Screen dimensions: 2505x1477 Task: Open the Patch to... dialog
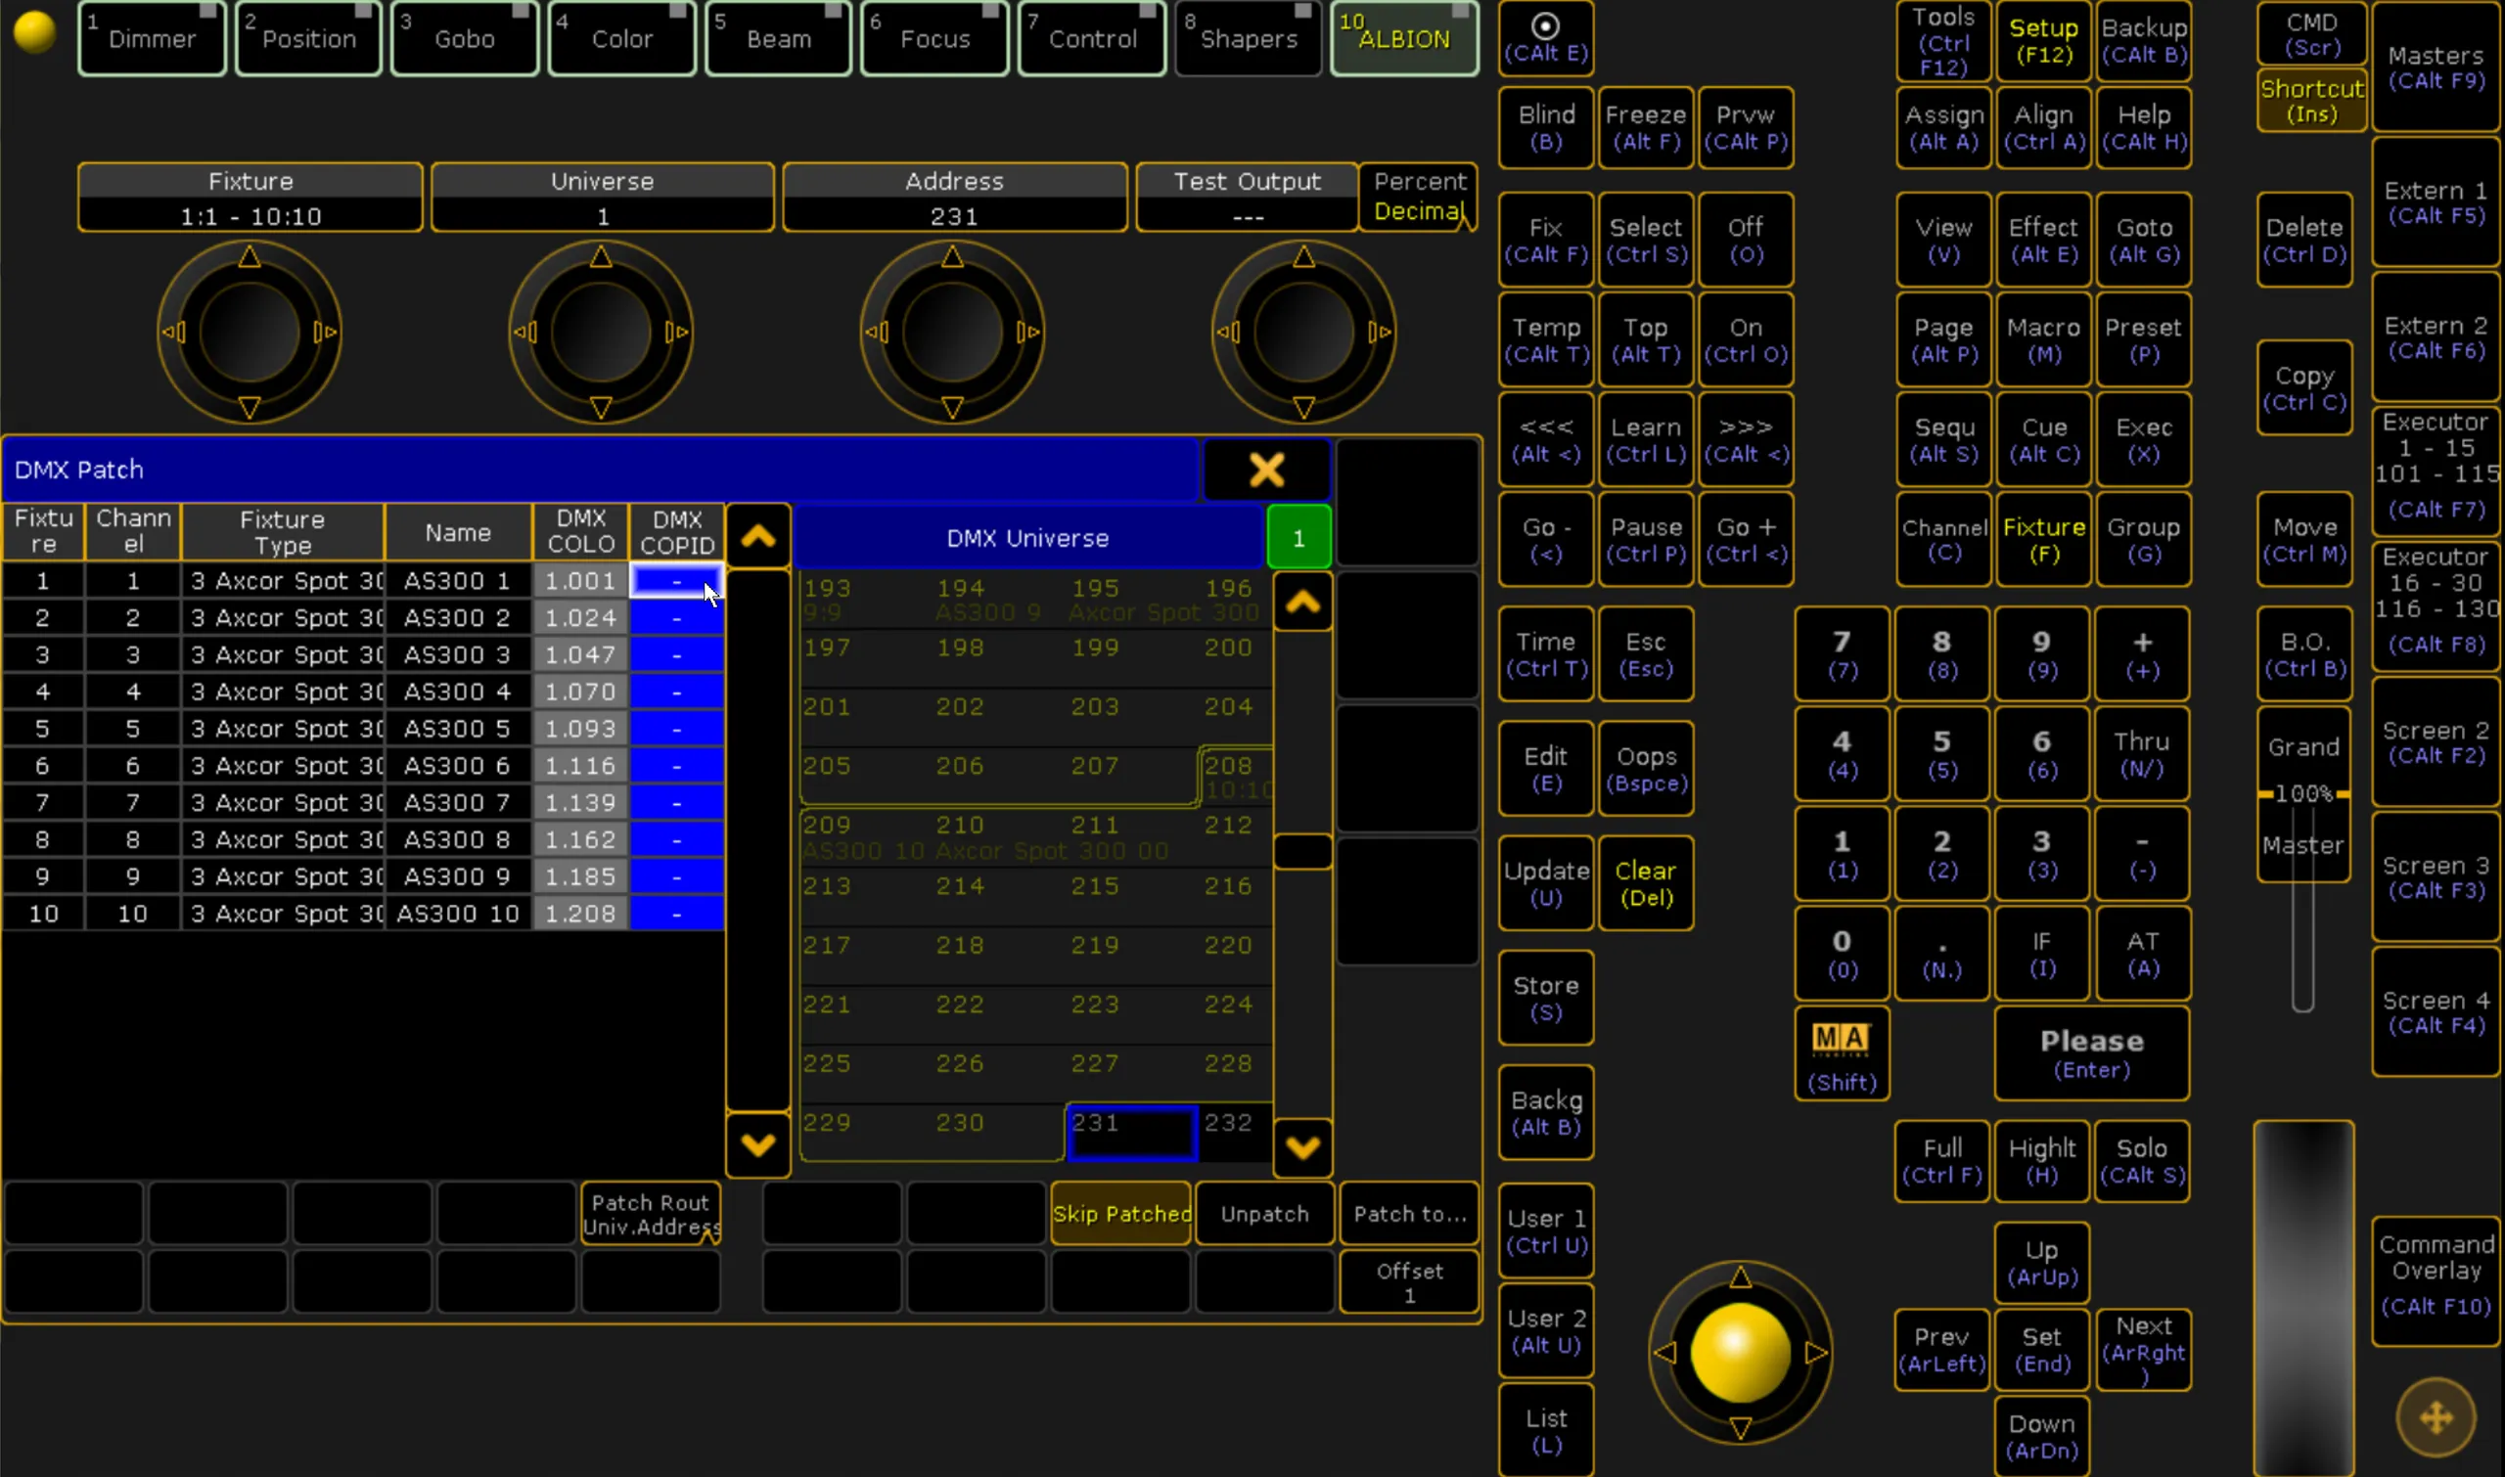(x=1409, y=1214)
